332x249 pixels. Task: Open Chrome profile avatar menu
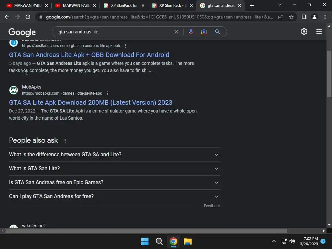(314, 17)
